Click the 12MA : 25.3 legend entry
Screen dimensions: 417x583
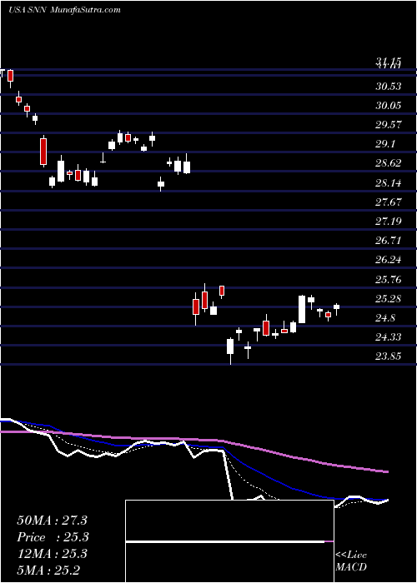[x=52, y=554]
